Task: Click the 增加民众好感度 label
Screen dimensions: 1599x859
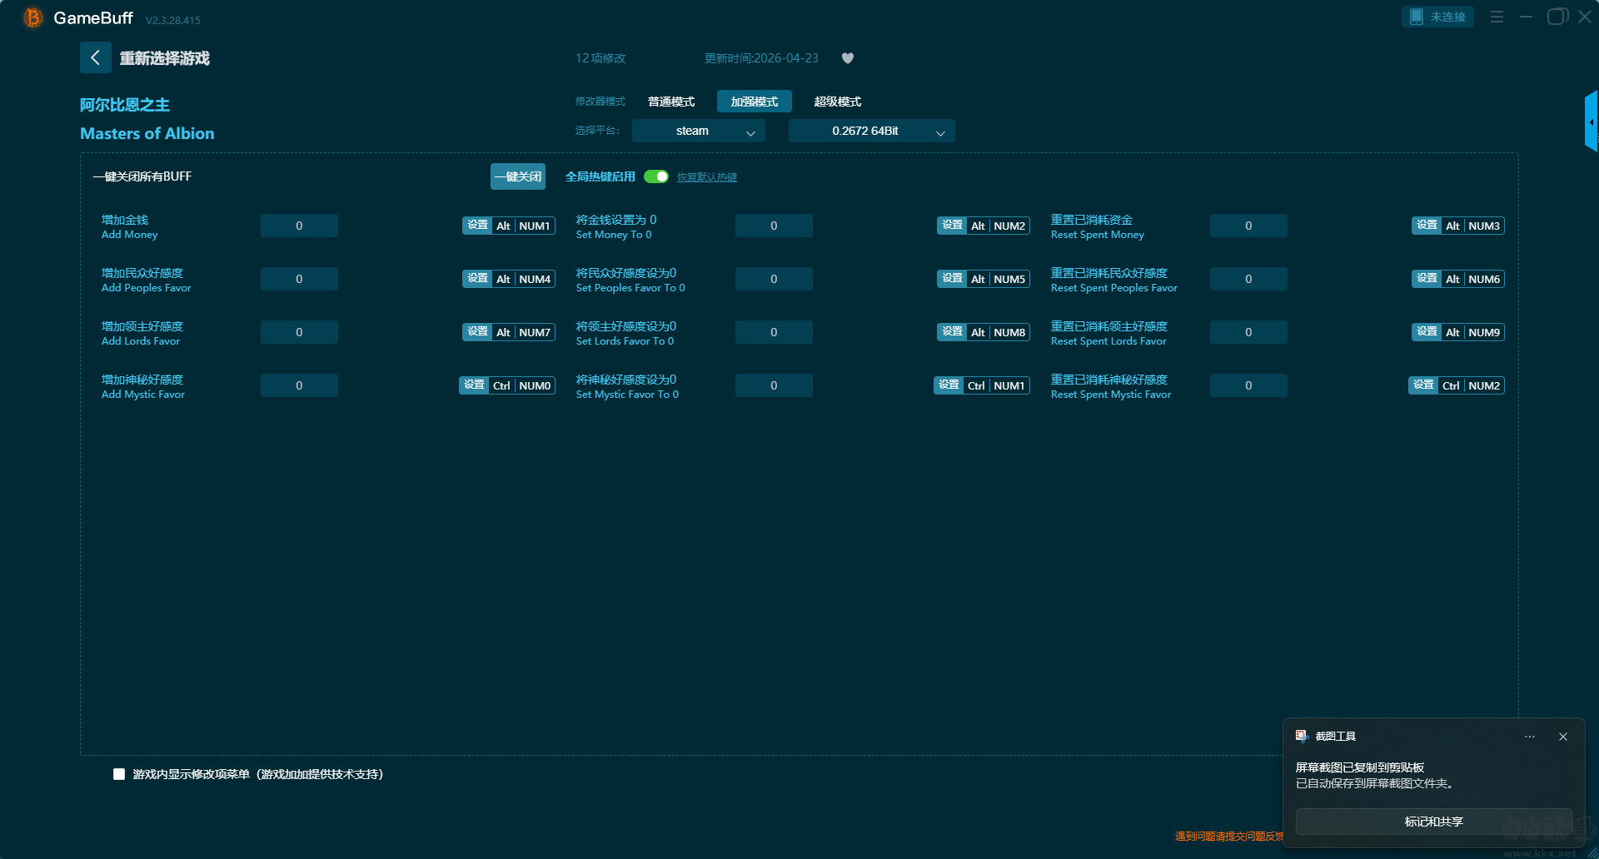Action: [142, 273]
